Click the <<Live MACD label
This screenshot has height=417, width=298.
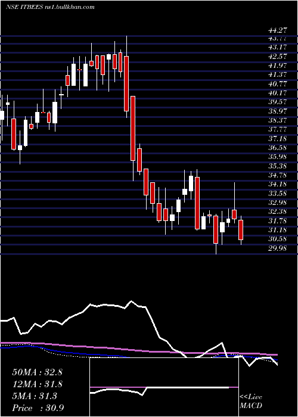pos(251,402)
